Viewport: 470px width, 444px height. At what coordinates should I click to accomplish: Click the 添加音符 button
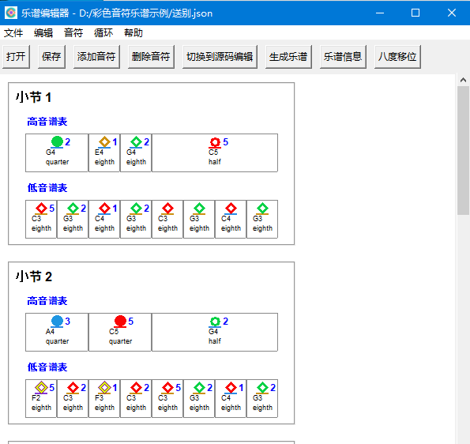[96, 57]
